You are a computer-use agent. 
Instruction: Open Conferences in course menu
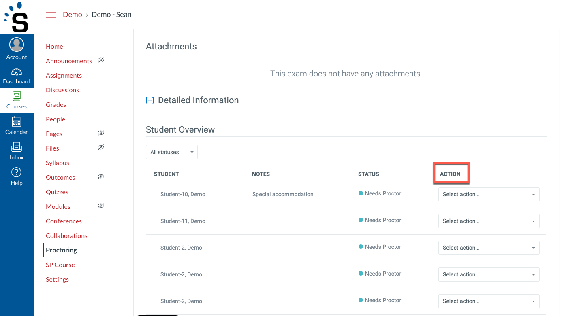pyautogui.click(x=64, y=221)
